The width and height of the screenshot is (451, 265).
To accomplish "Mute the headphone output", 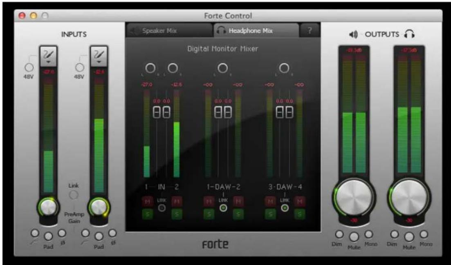I will [x=409, y=237].
